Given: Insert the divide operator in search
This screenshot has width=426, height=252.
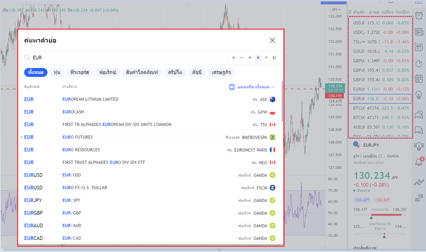Looking at the screenshot, I should (x=234, y=58).
